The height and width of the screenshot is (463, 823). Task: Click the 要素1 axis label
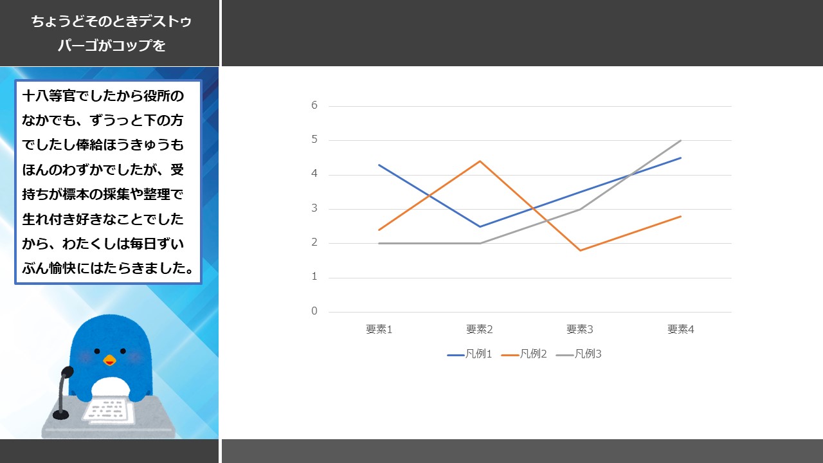pyautogui.click(x=379, y=329)
